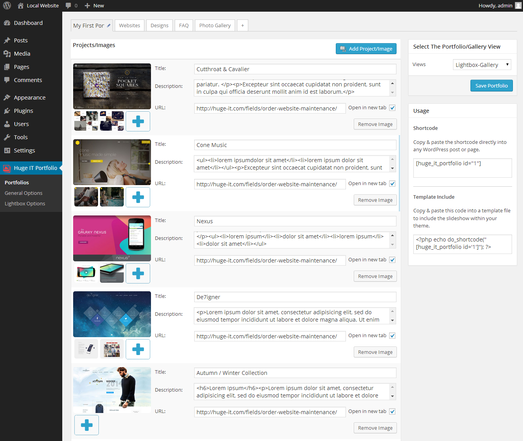Click the Appearance brush icon
The height and width of the screenshot is (441, 523).
coord(7,98)
